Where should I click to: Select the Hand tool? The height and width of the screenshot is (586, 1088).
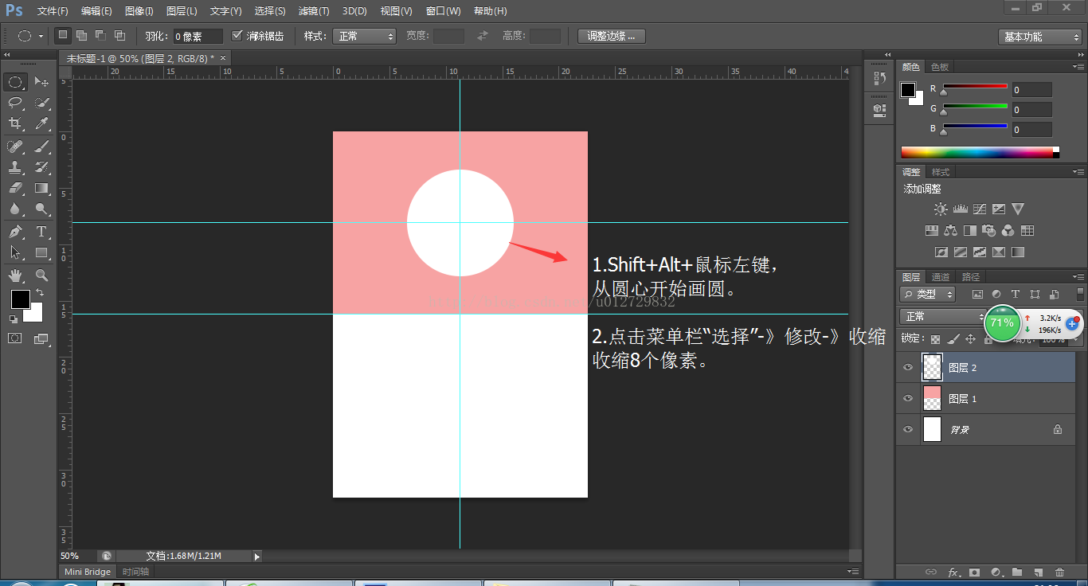coord(15,275)
